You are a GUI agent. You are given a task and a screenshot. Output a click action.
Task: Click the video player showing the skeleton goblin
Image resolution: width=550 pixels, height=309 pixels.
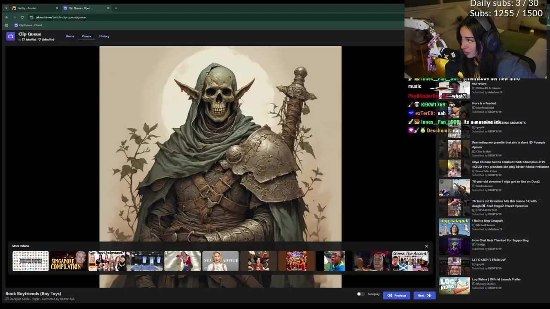220,167
